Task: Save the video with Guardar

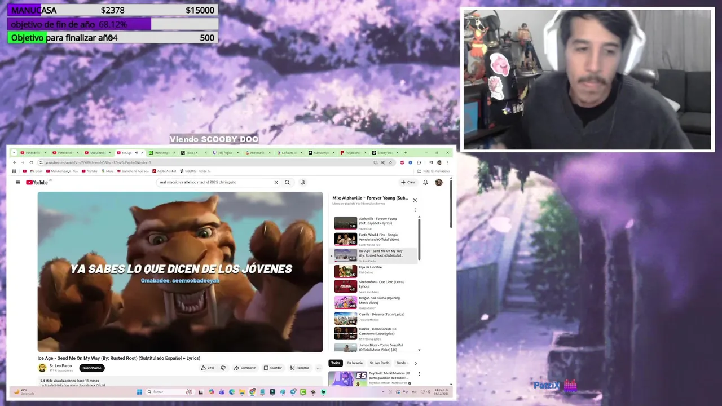Action: pos(273,368)
